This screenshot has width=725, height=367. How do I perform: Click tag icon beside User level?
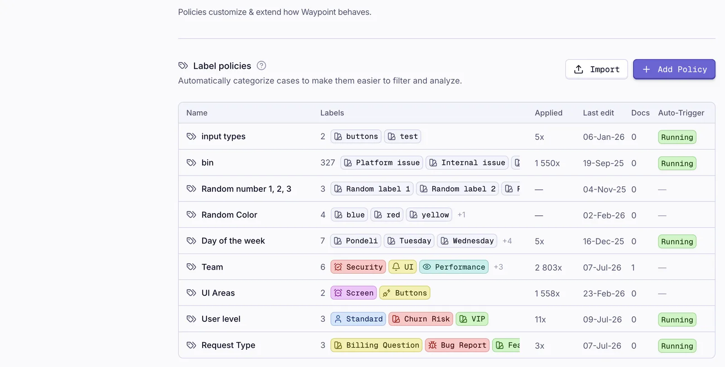[191, 319]
